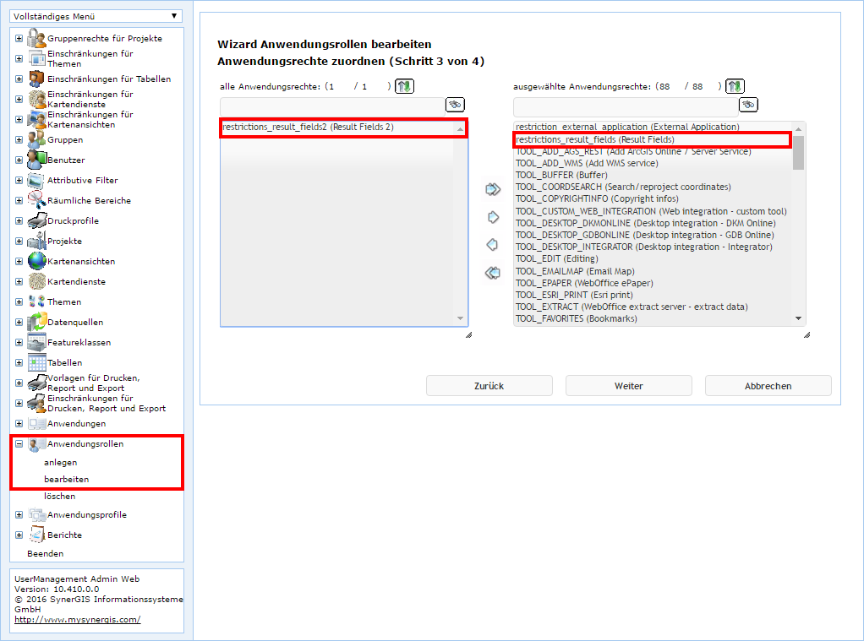
Task: Click the sort arrows beside ausgewählte Anwendungsrechte
Action: (735, 85)
